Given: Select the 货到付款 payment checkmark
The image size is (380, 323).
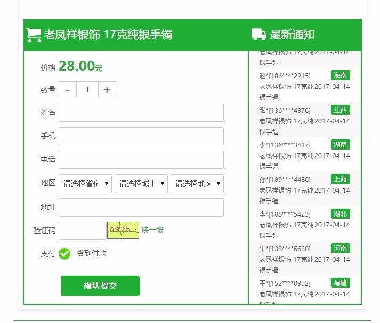Looking at the screenshot, I should coord(64,254).
